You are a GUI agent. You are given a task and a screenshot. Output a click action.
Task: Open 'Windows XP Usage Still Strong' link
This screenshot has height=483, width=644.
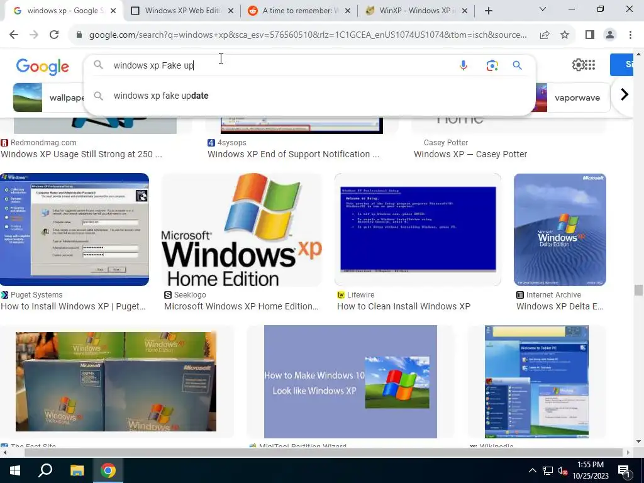point(81,154)
